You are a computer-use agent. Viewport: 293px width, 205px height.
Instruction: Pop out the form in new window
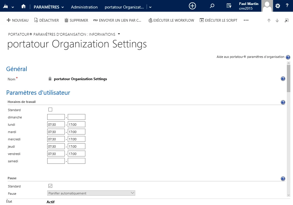click(287, 20)
